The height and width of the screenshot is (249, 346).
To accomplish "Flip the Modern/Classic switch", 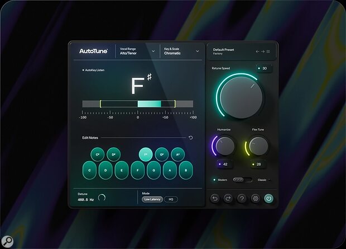I will (243, 180).
